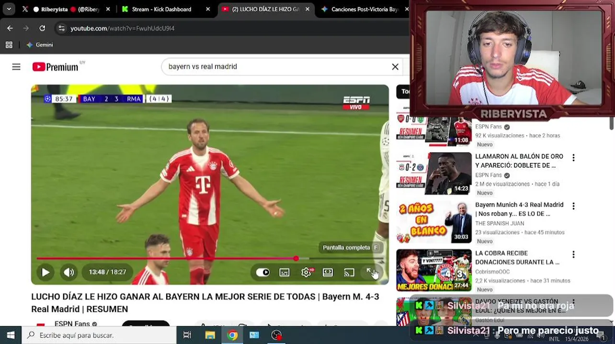This screenshot has width=615, height=344.
Task: Open File Explorer from the taskbar
Action: [210, 335]
